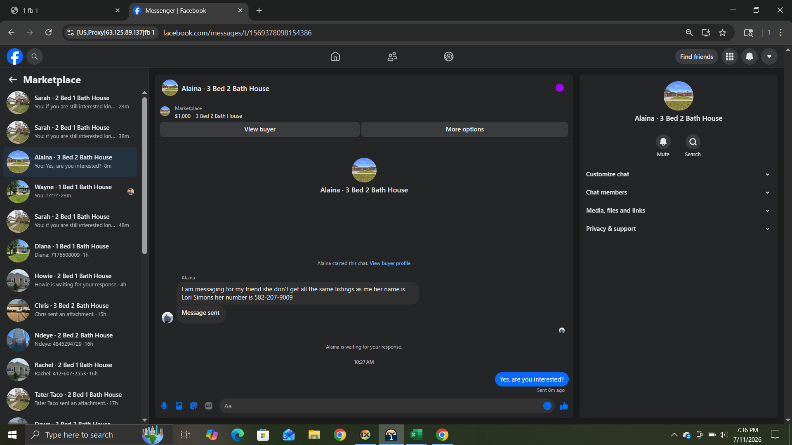Open the Windows notification center

click(775, 435)
